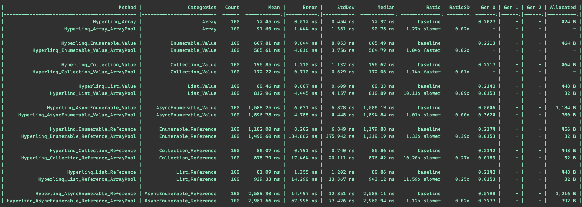Viewport: 582px width, 207px height.
Task: Select Hyperlinq_Enumerable_Reference method name
Action: (x=93, y=129)
